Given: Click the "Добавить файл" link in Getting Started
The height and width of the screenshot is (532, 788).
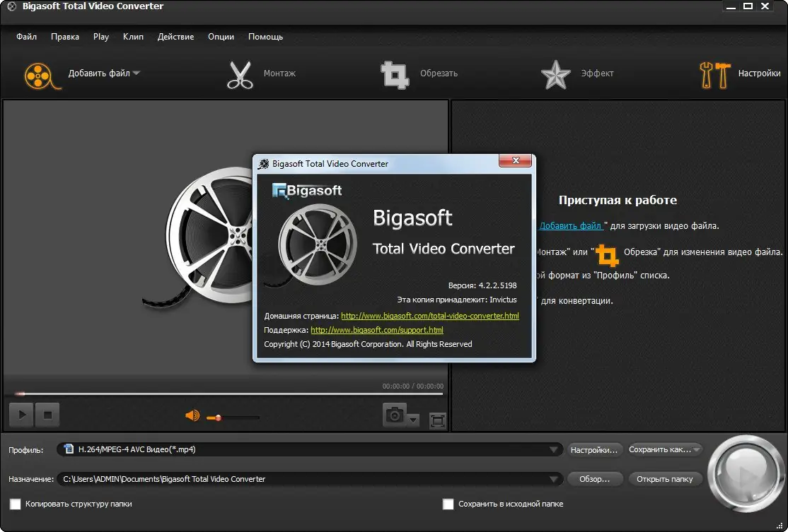Looking at the screenshot, I should 570,226.
